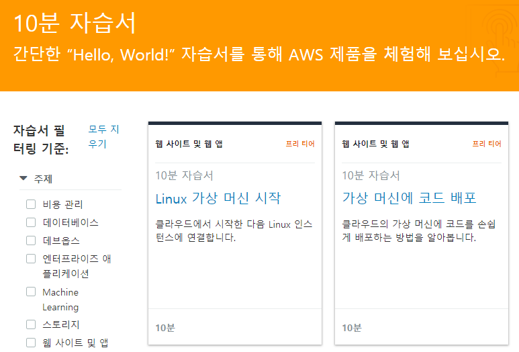The image size is (519, 352).
Task: Open the Linux 가상 머신 시작 tutorial
Action: click(218, 198)
